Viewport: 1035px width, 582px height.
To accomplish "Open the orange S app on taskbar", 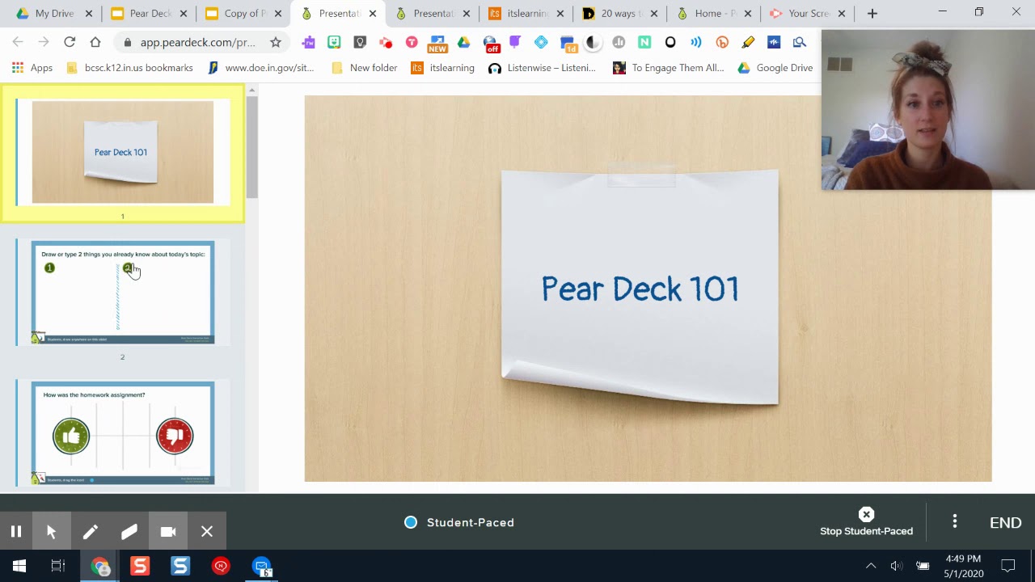I will click(140, 566).
